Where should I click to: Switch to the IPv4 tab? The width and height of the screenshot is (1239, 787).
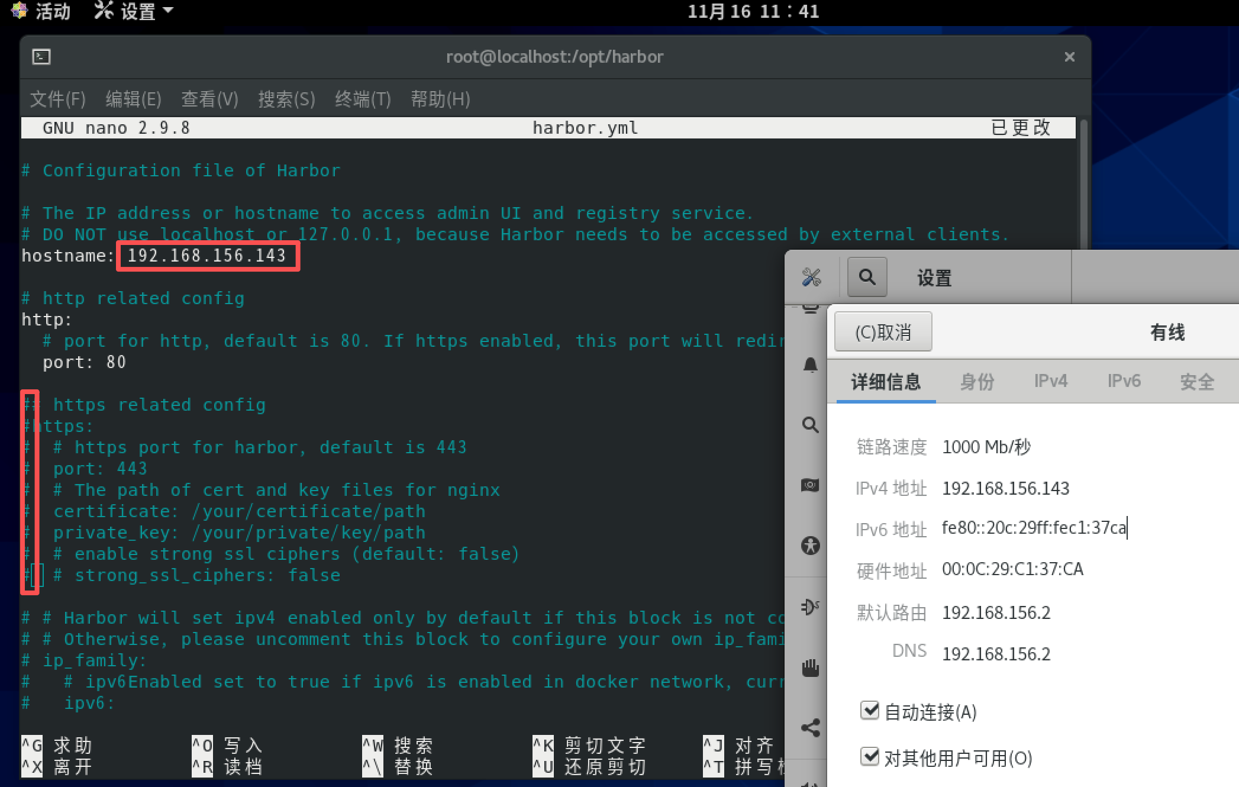click(1050, 381)
